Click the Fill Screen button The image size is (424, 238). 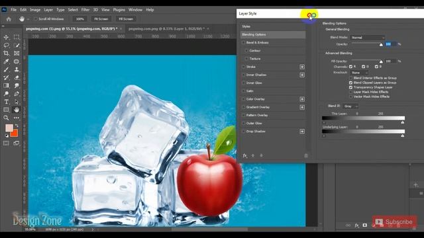click(x=126, y=19)
